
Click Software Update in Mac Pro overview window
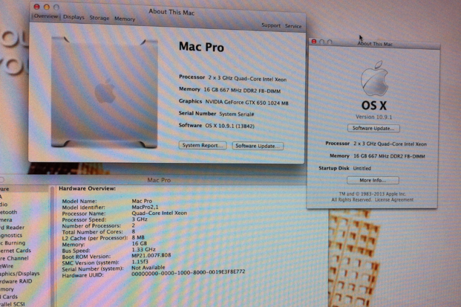(258, 146)
